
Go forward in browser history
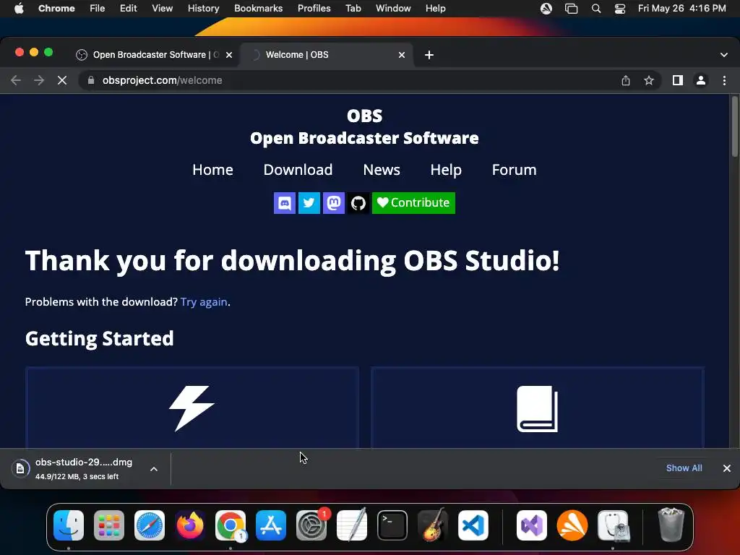tap(39, 80)
